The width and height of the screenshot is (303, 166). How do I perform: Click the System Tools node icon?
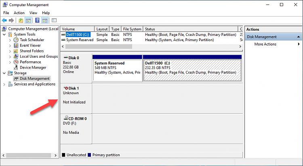[10, 34]
